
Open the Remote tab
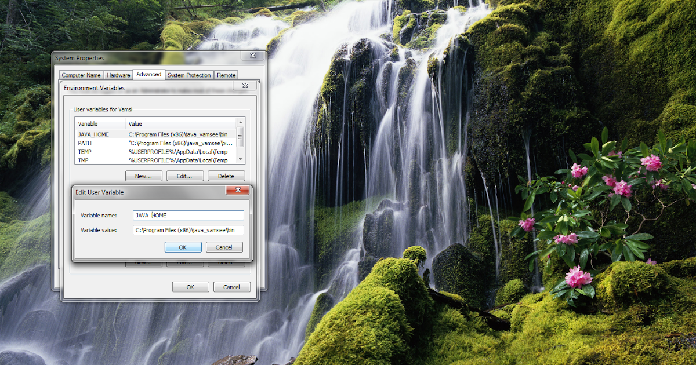tap(226, 75)
